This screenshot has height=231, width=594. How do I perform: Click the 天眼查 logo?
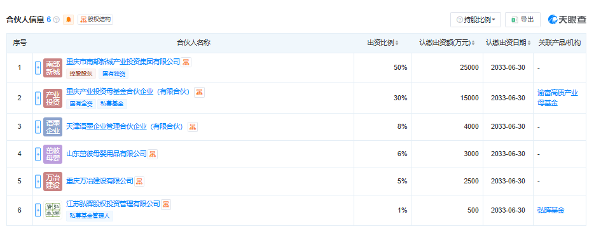tap(567, 20)
